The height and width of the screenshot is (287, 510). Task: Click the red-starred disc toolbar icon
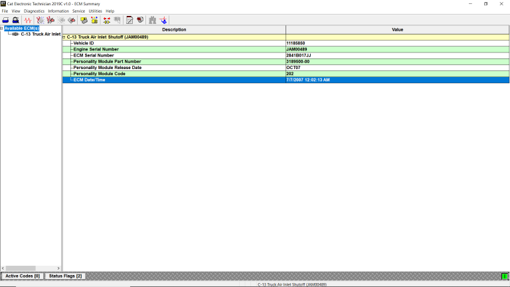click(140, 20)
